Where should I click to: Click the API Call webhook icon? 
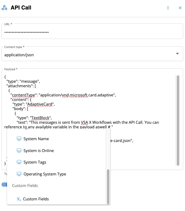pyautogui.click(x=5, y=8)
